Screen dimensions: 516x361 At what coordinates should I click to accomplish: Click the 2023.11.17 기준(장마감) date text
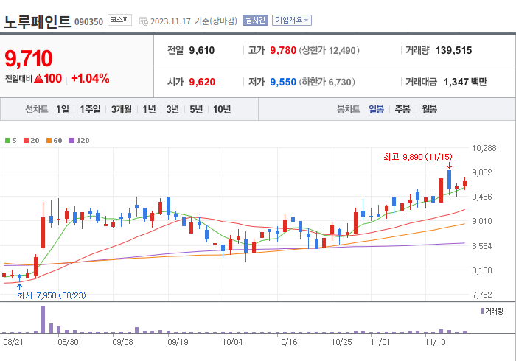pyautogui.click(x=193, y=21)
